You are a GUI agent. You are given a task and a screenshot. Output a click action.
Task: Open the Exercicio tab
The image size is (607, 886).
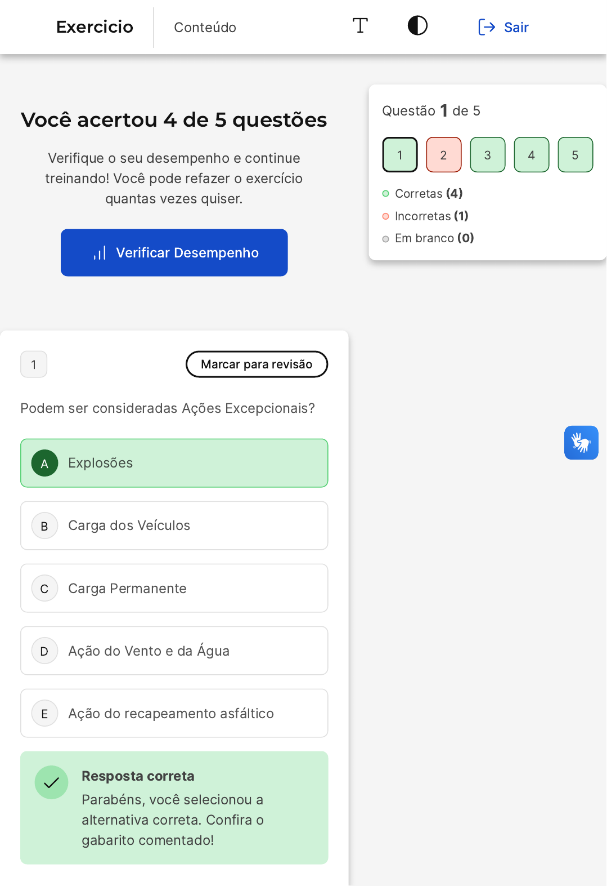(x=95, y=27)
